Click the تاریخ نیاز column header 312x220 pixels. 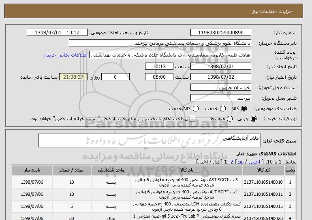tap(32, 170)
